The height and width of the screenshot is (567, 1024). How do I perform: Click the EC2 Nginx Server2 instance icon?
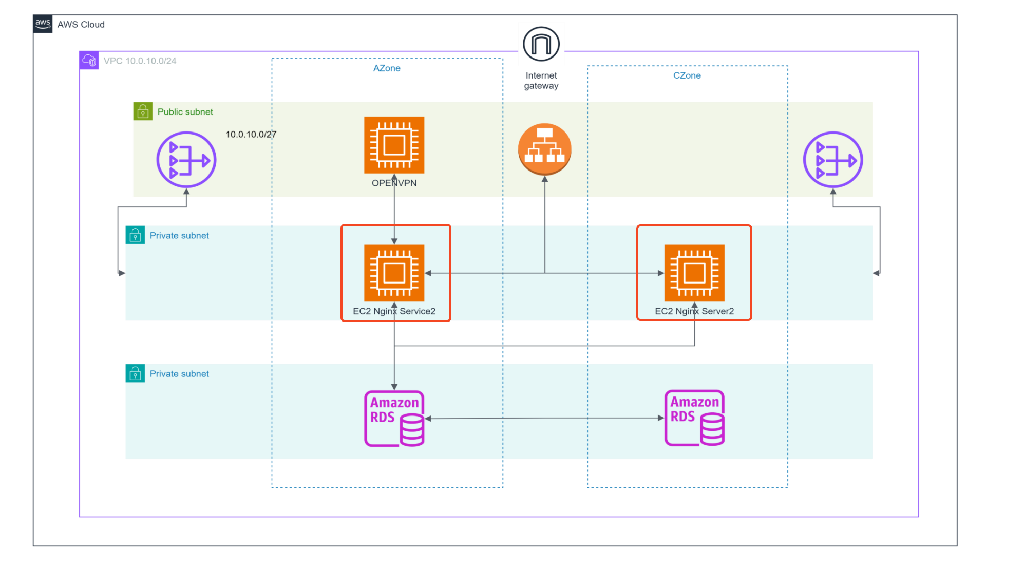(x=694, y=273)
